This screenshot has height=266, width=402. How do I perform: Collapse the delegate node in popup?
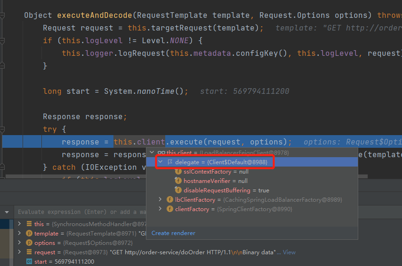[x=161, y=162]
